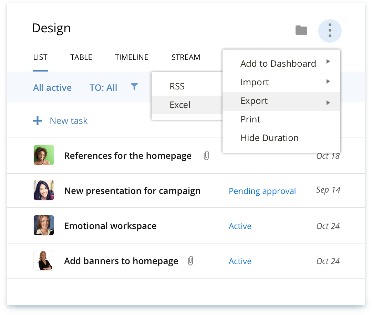Image resolution: width=372 pixels, height=315 pixels.
Task: Choose Hide Duration in the menu
Action: click(x=269, y=138)
